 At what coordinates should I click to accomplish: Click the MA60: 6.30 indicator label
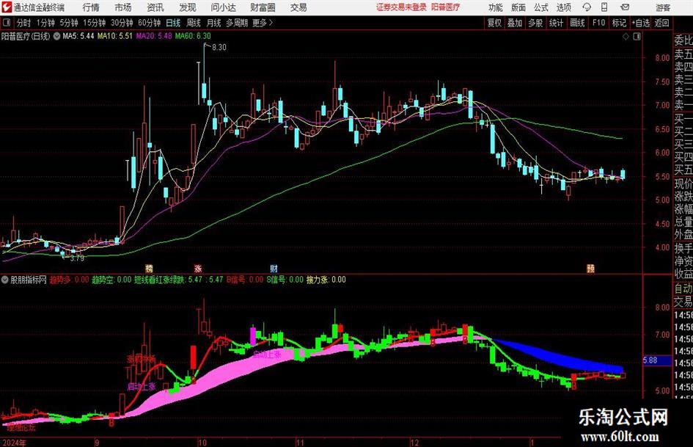tap(193, 36)
